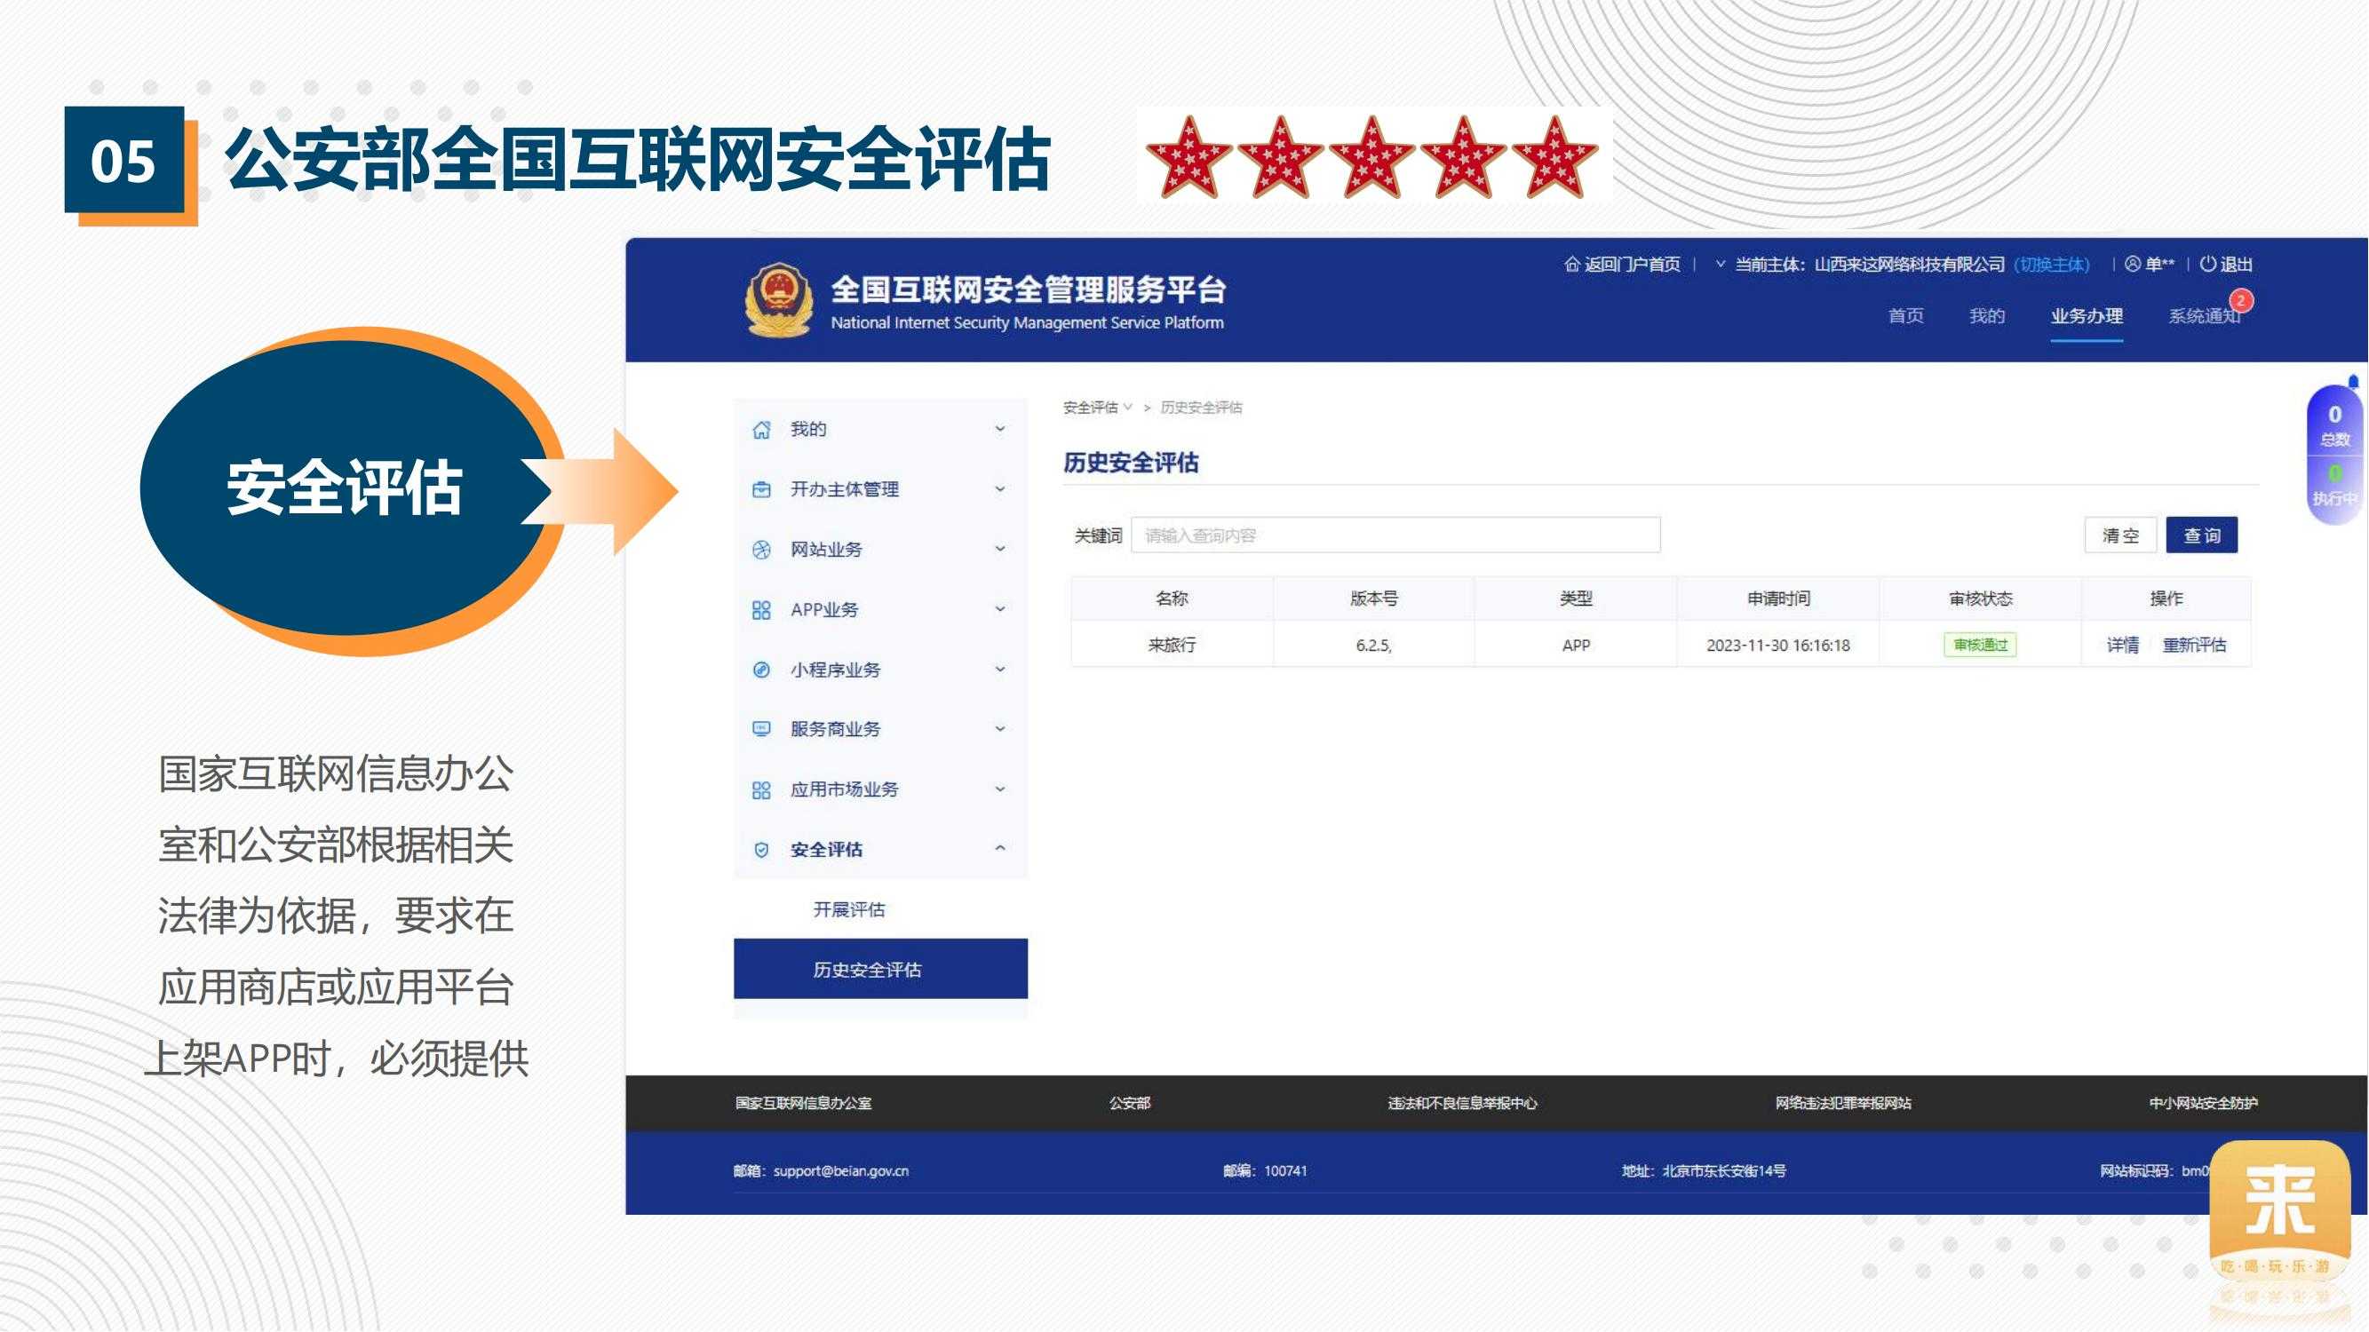Click the 2023-11-30 16:16:18 cell
The height and width of the screenshot is (1332, 2369).
pos(1777,646)
